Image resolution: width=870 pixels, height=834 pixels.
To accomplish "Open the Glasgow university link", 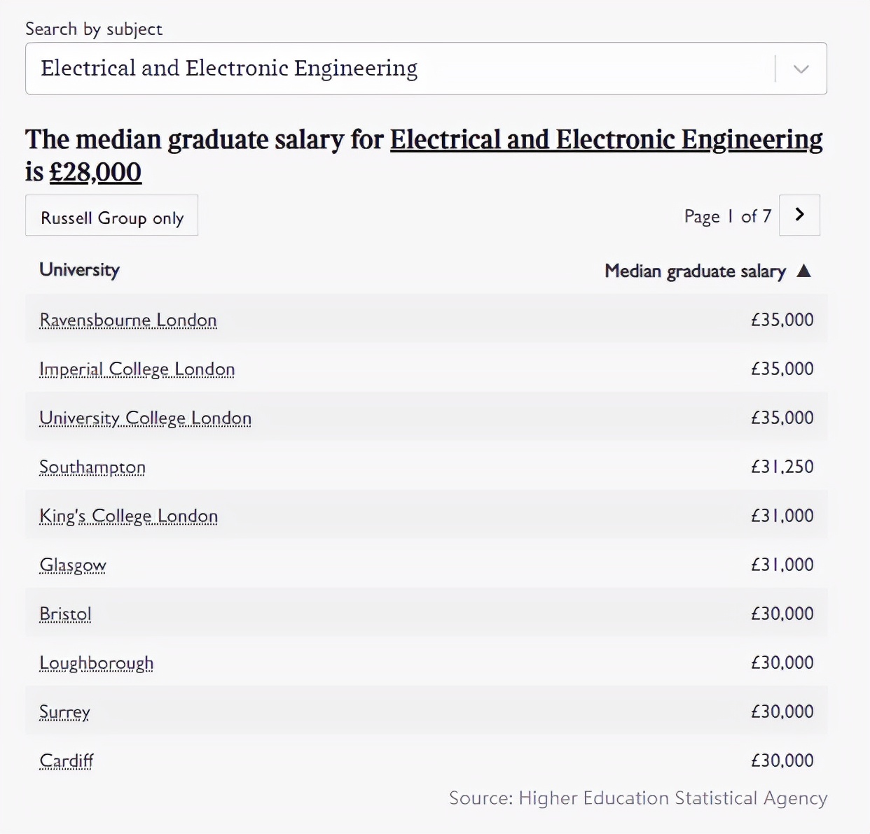I will pos(73,565).
